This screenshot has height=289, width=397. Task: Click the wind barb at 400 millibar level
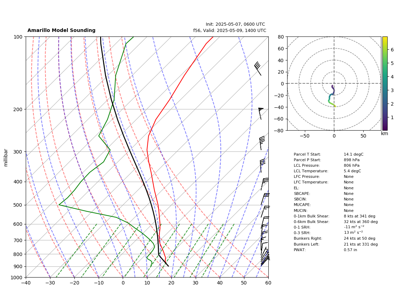point(265,184)
